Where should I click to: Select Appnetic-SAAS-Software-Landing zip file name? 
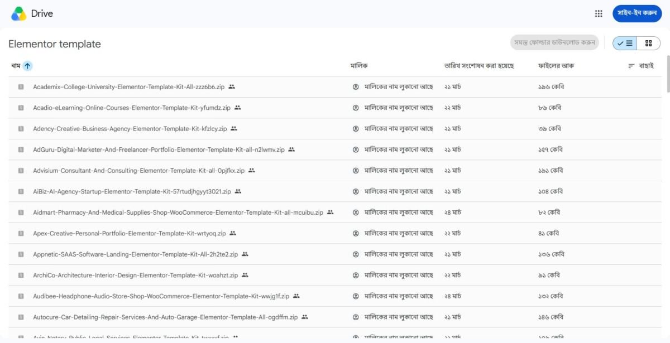tap(135, 254)
